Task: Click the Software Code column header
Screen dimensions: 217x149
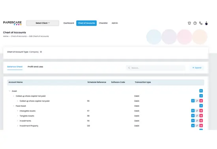Action: click(118, 82)
